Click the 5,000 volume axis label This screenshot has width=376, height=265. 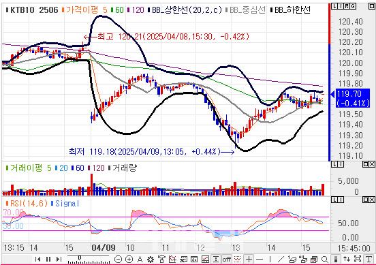click(x=348, y=181)
